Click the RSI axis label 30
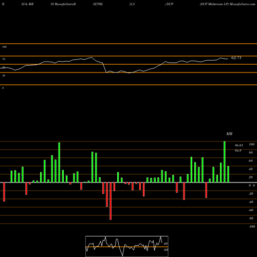The height and width of the screenshot is (257, 257). (4, 76)
